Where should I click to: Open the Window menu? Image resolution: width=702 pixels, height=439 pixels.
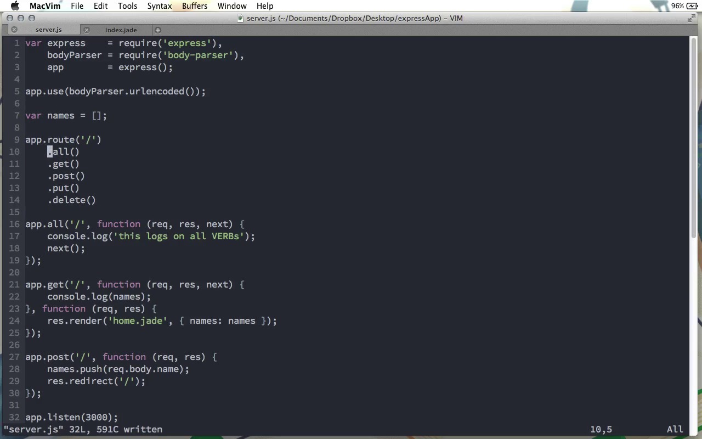pyautogui.click(x=232, y=6)
